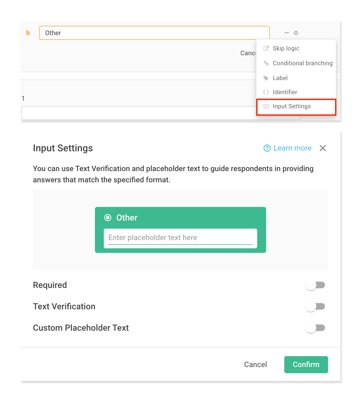Click Cancel in the Input Settings dialog

[x=255, y=364]
